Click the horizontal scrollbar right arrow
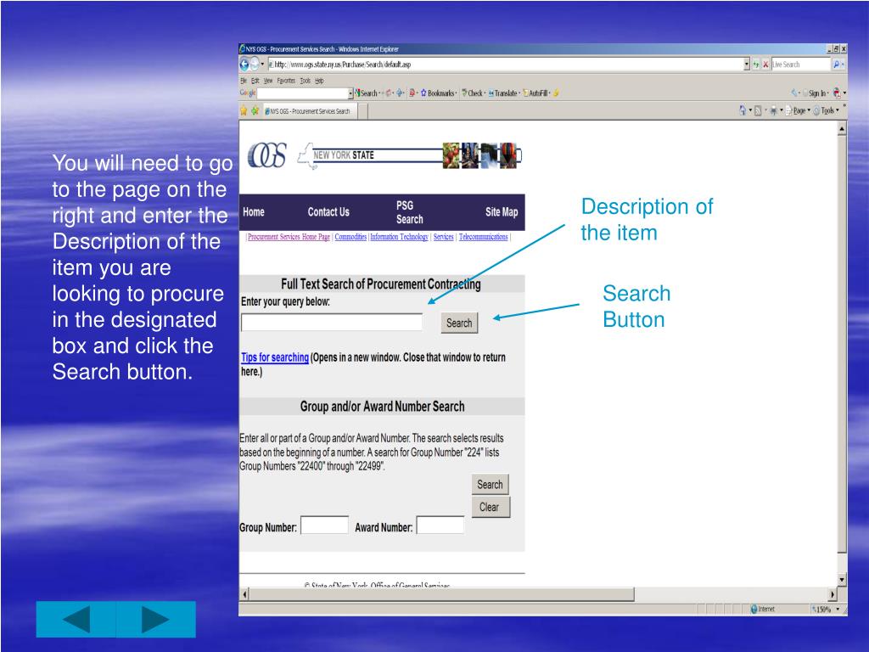 point(833,594)
